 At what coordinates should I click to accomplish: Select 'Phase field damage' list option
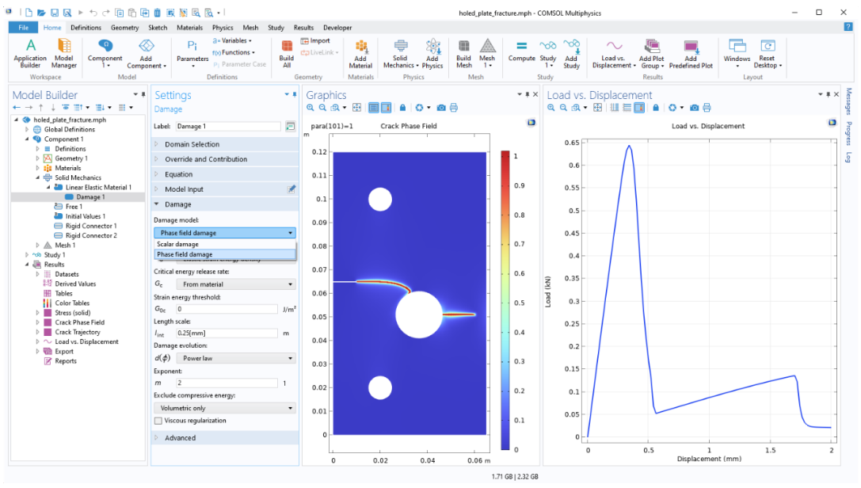(x=225, y=255)
